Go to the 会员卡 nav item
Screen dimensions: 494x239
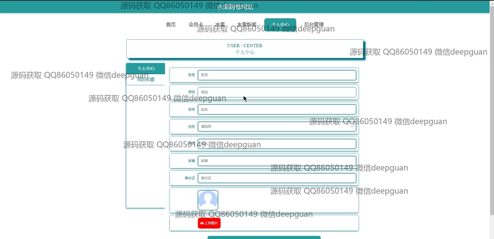(x=196, y=24)
